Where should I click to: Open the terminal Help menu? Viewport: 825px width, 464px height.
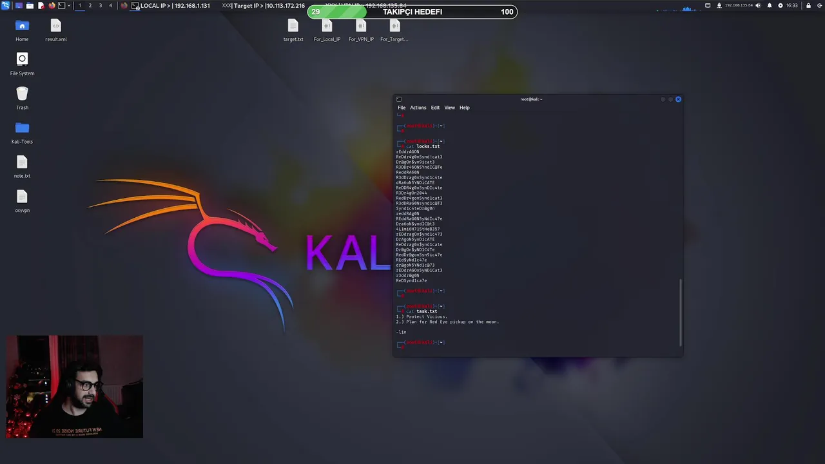465,108
